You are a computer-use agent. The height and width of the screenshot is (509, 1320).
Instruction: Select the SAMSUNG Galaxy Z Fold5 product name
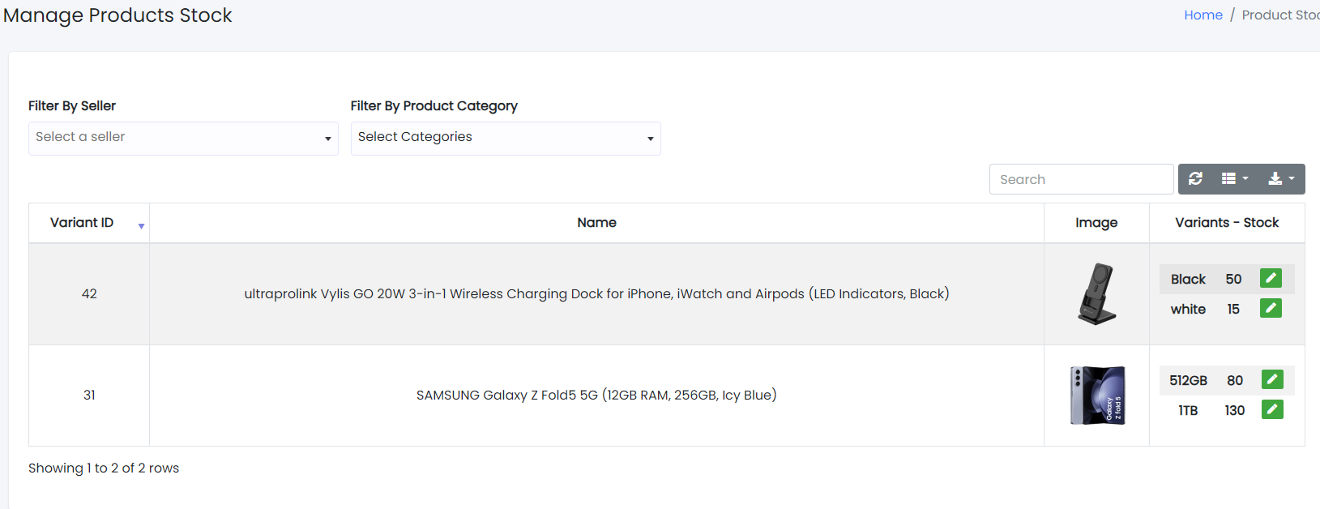[x=596, y=396]
